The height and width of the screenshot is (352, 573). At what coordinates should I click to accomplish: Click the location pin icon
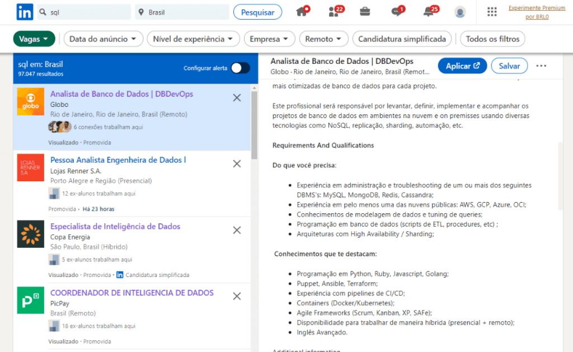click(x=141, y=12)
